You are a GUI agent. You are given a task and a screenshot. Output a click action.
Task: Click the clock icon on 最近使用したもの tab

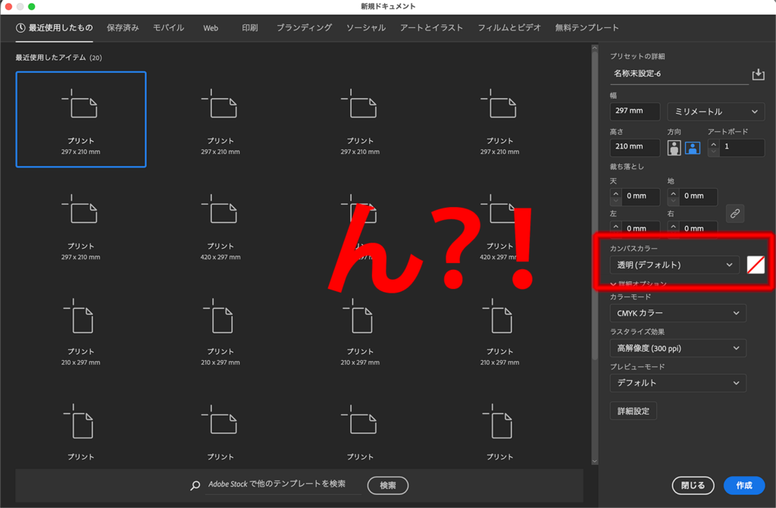pyautogui.click(x=20, y=28)
